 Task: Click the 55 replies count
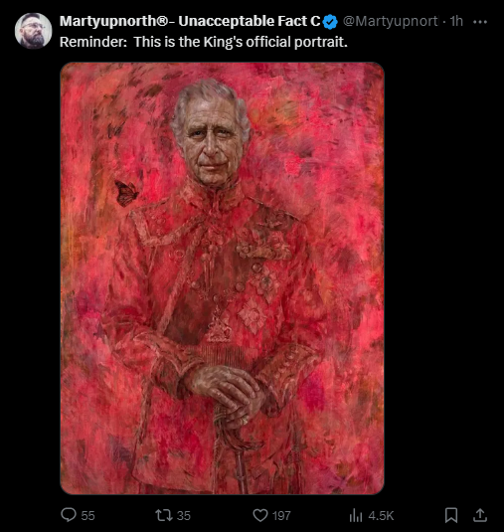[x=87, y=516]
